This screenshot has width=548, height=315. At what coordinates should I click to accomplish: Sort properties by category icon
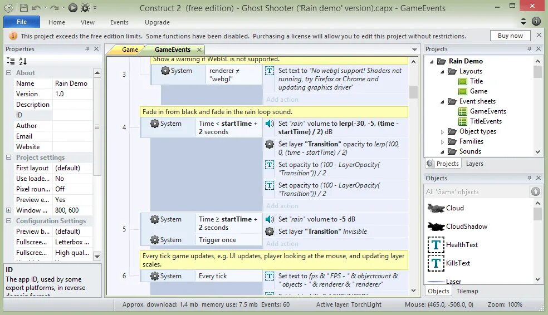tap(11, 61)
